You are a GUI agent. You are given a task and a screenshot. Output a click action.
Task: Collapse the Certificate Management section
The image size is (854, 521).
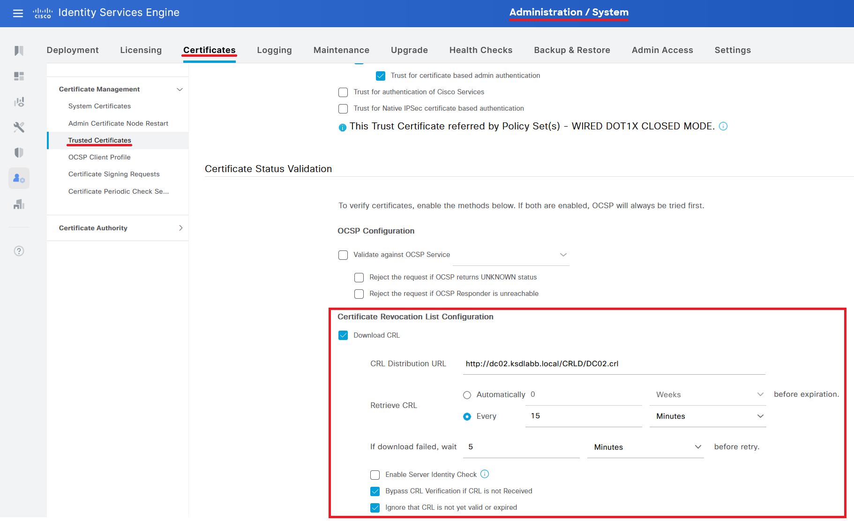(x=180, y=89)
